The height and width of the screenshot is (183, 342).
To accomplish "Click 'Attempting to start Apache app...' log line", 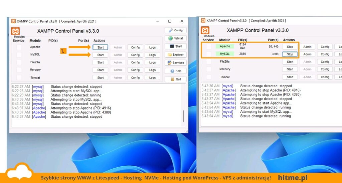I will [266, 103].
